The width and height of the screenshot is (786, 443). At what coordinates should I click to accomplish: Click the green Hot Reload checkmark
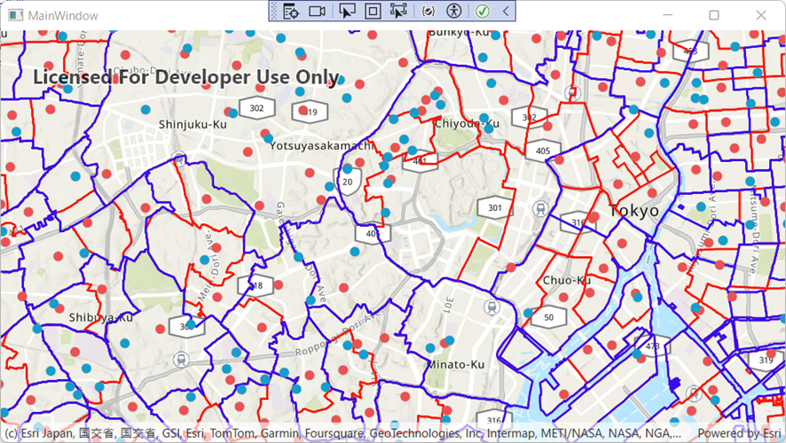(483, 11)
